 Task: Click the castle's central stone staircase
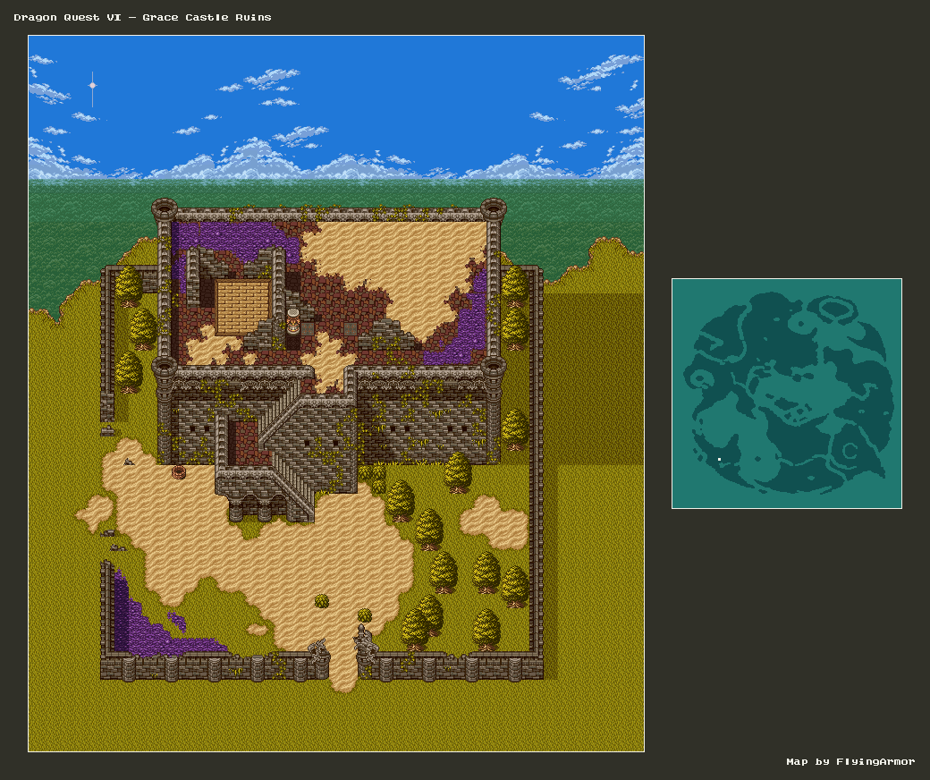pyautogui.click(x=288, y=451)
